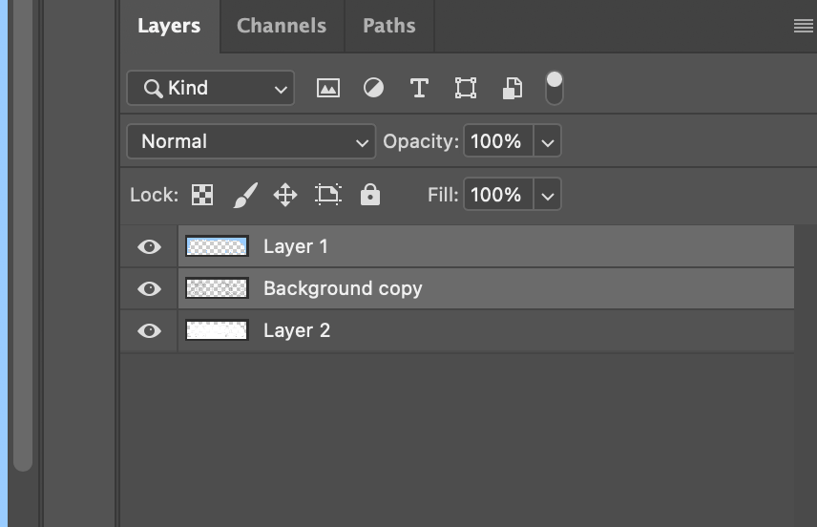Viewport: 817px width, 527px height.
Task: Open the Kind filter dropdown
Action: (x=211, y=88)
